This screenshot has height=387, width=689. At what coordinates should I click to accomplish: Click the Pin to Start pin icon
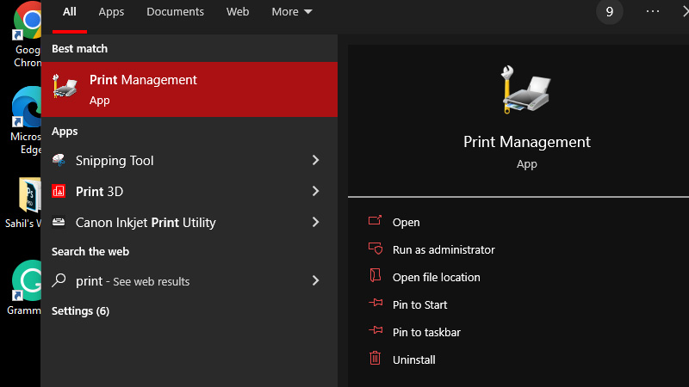point(376,303)
